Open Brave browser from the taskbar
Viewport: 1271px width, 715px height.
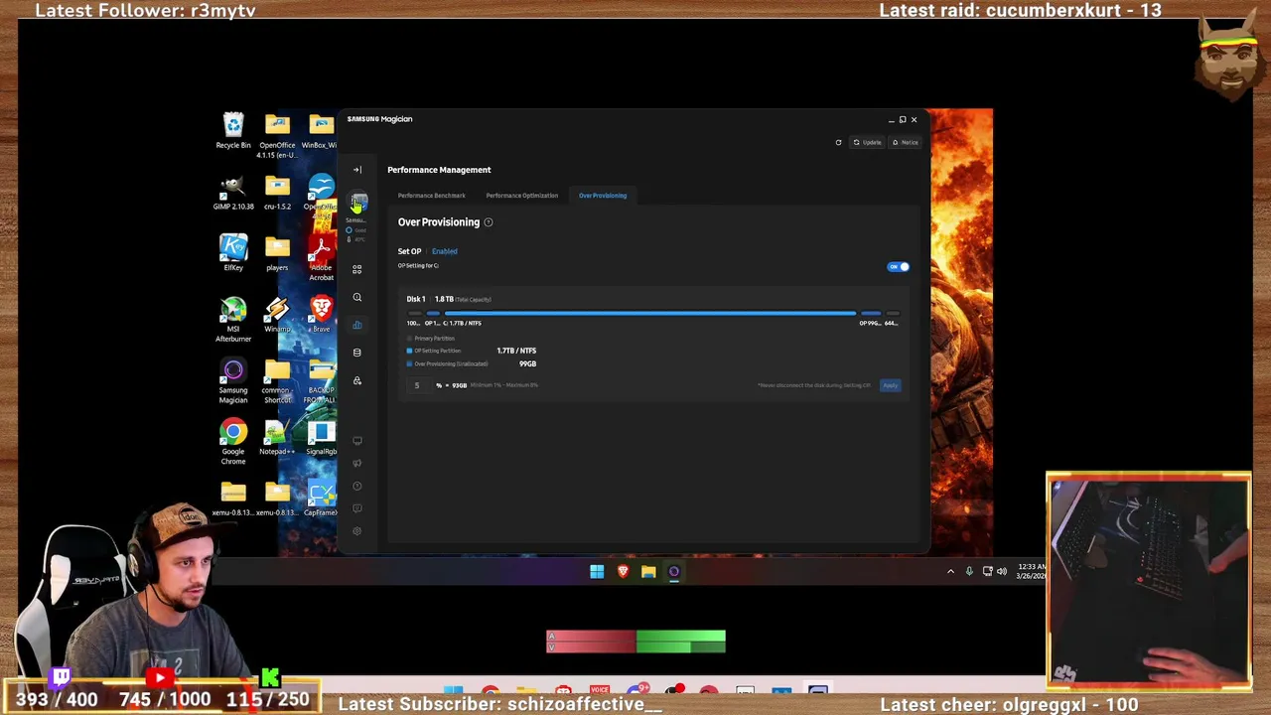(x=623, y=571)
